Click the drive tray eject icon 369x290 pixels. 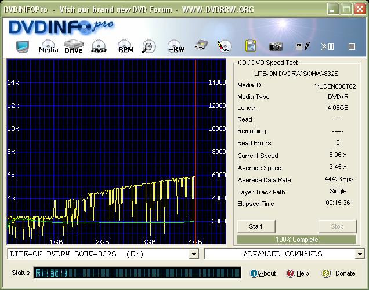pyautogui.click(x=201, y=45)
